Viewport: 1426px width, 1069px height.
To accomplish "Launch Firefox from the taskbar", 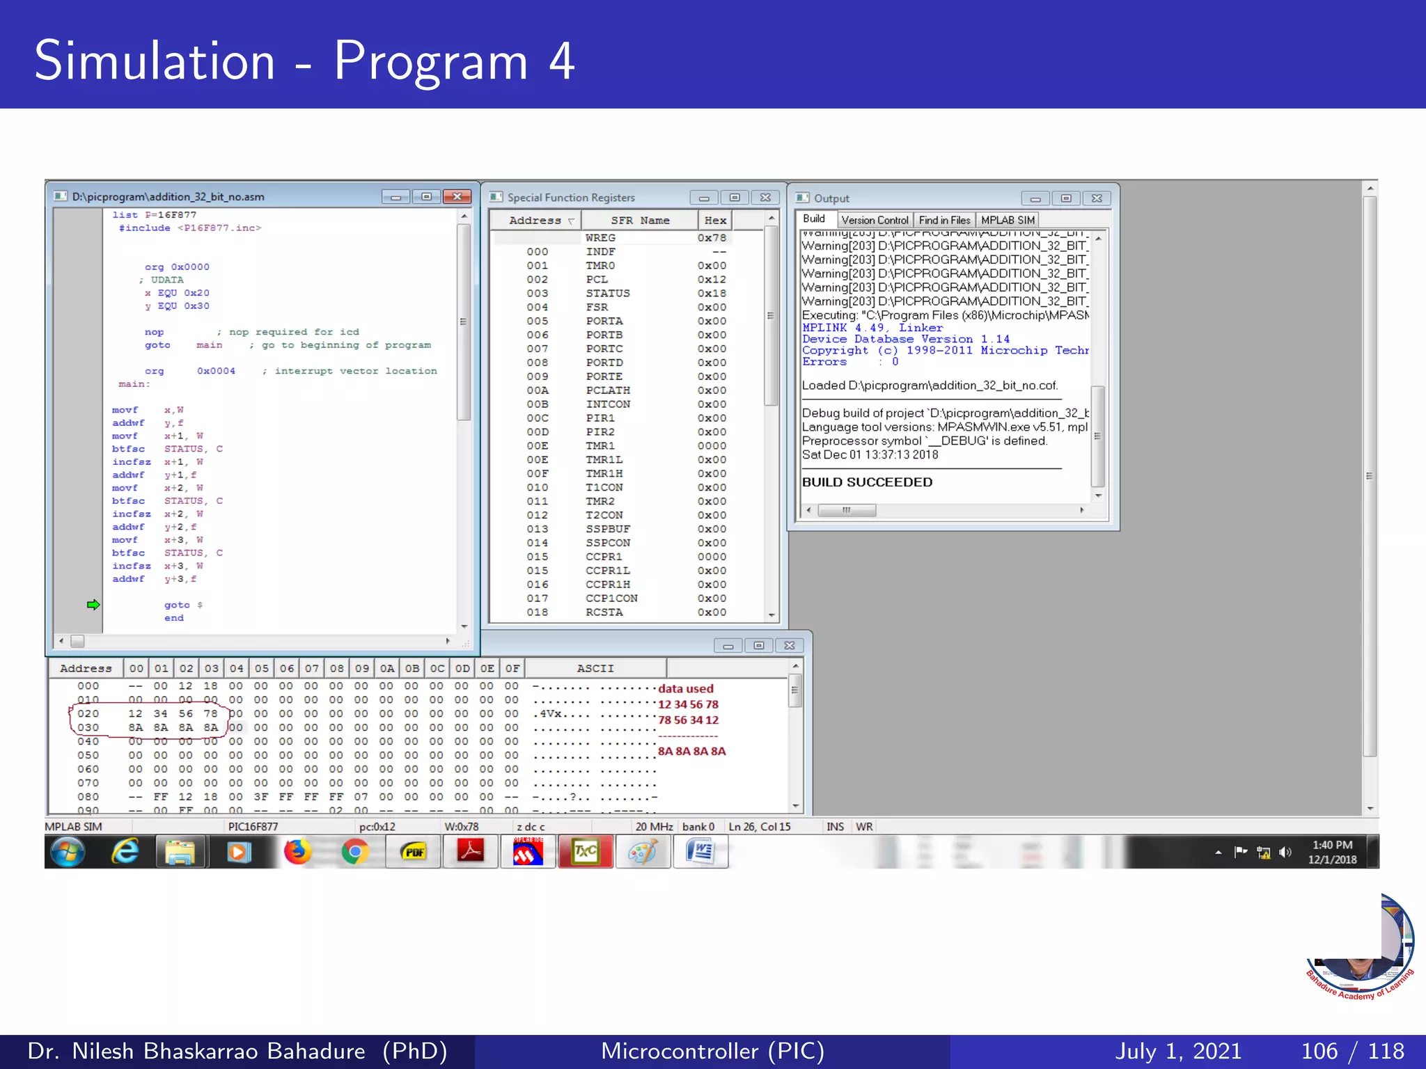I will tap(297, 852).
